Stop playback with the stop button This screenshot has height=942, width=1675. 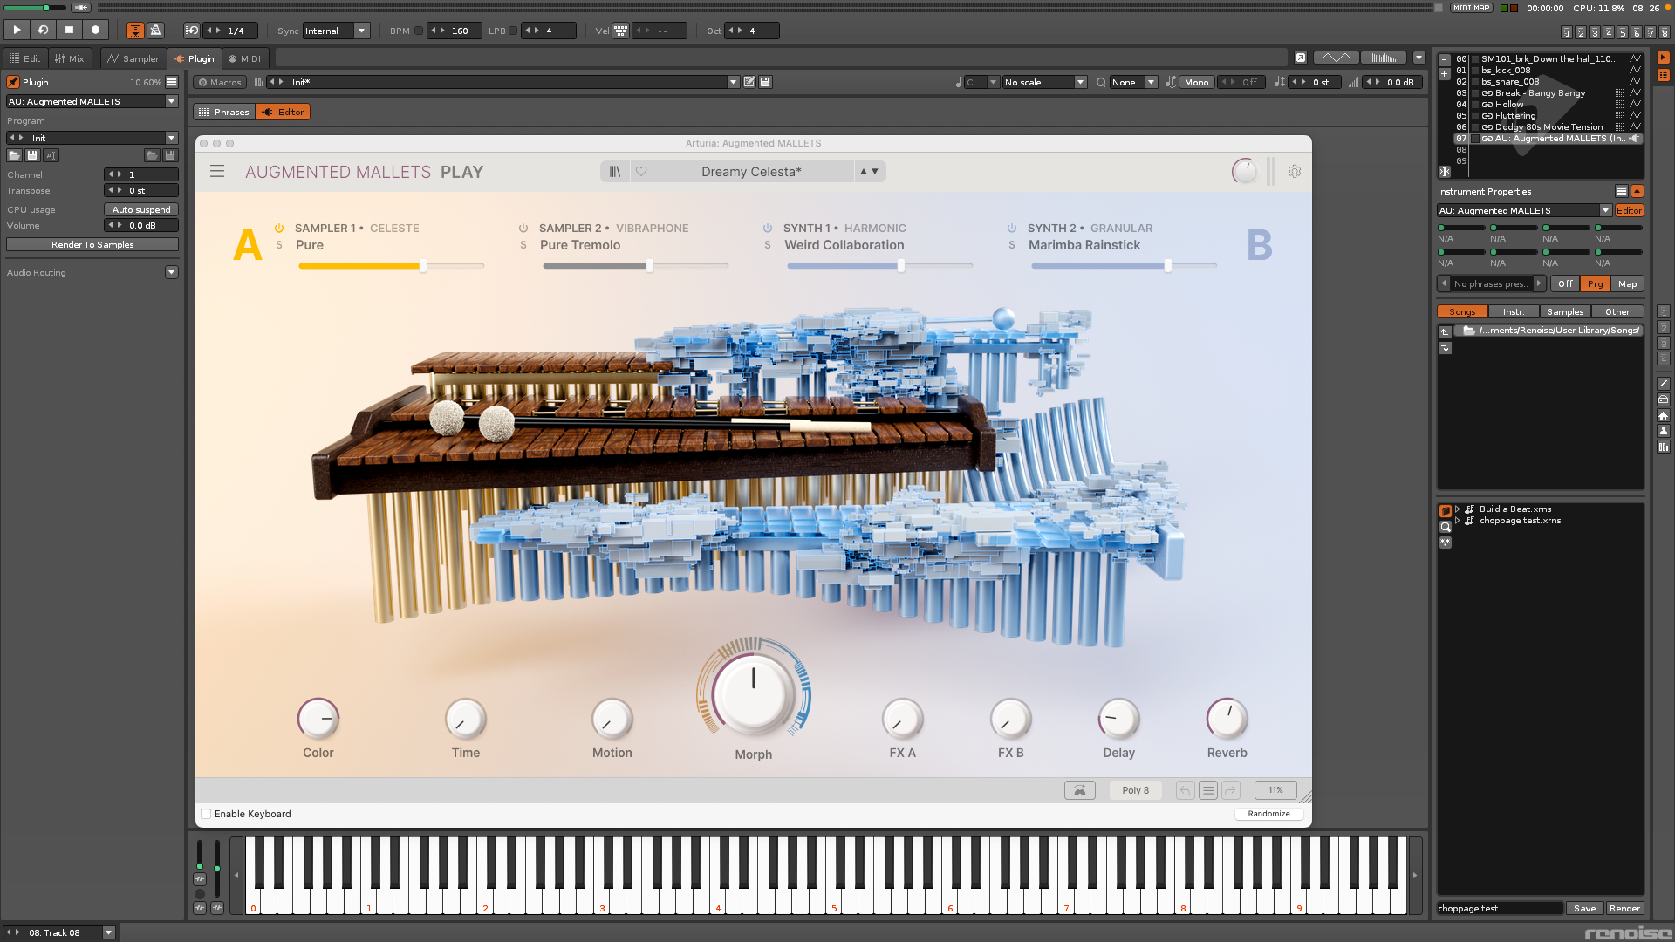tap(69, 30)
